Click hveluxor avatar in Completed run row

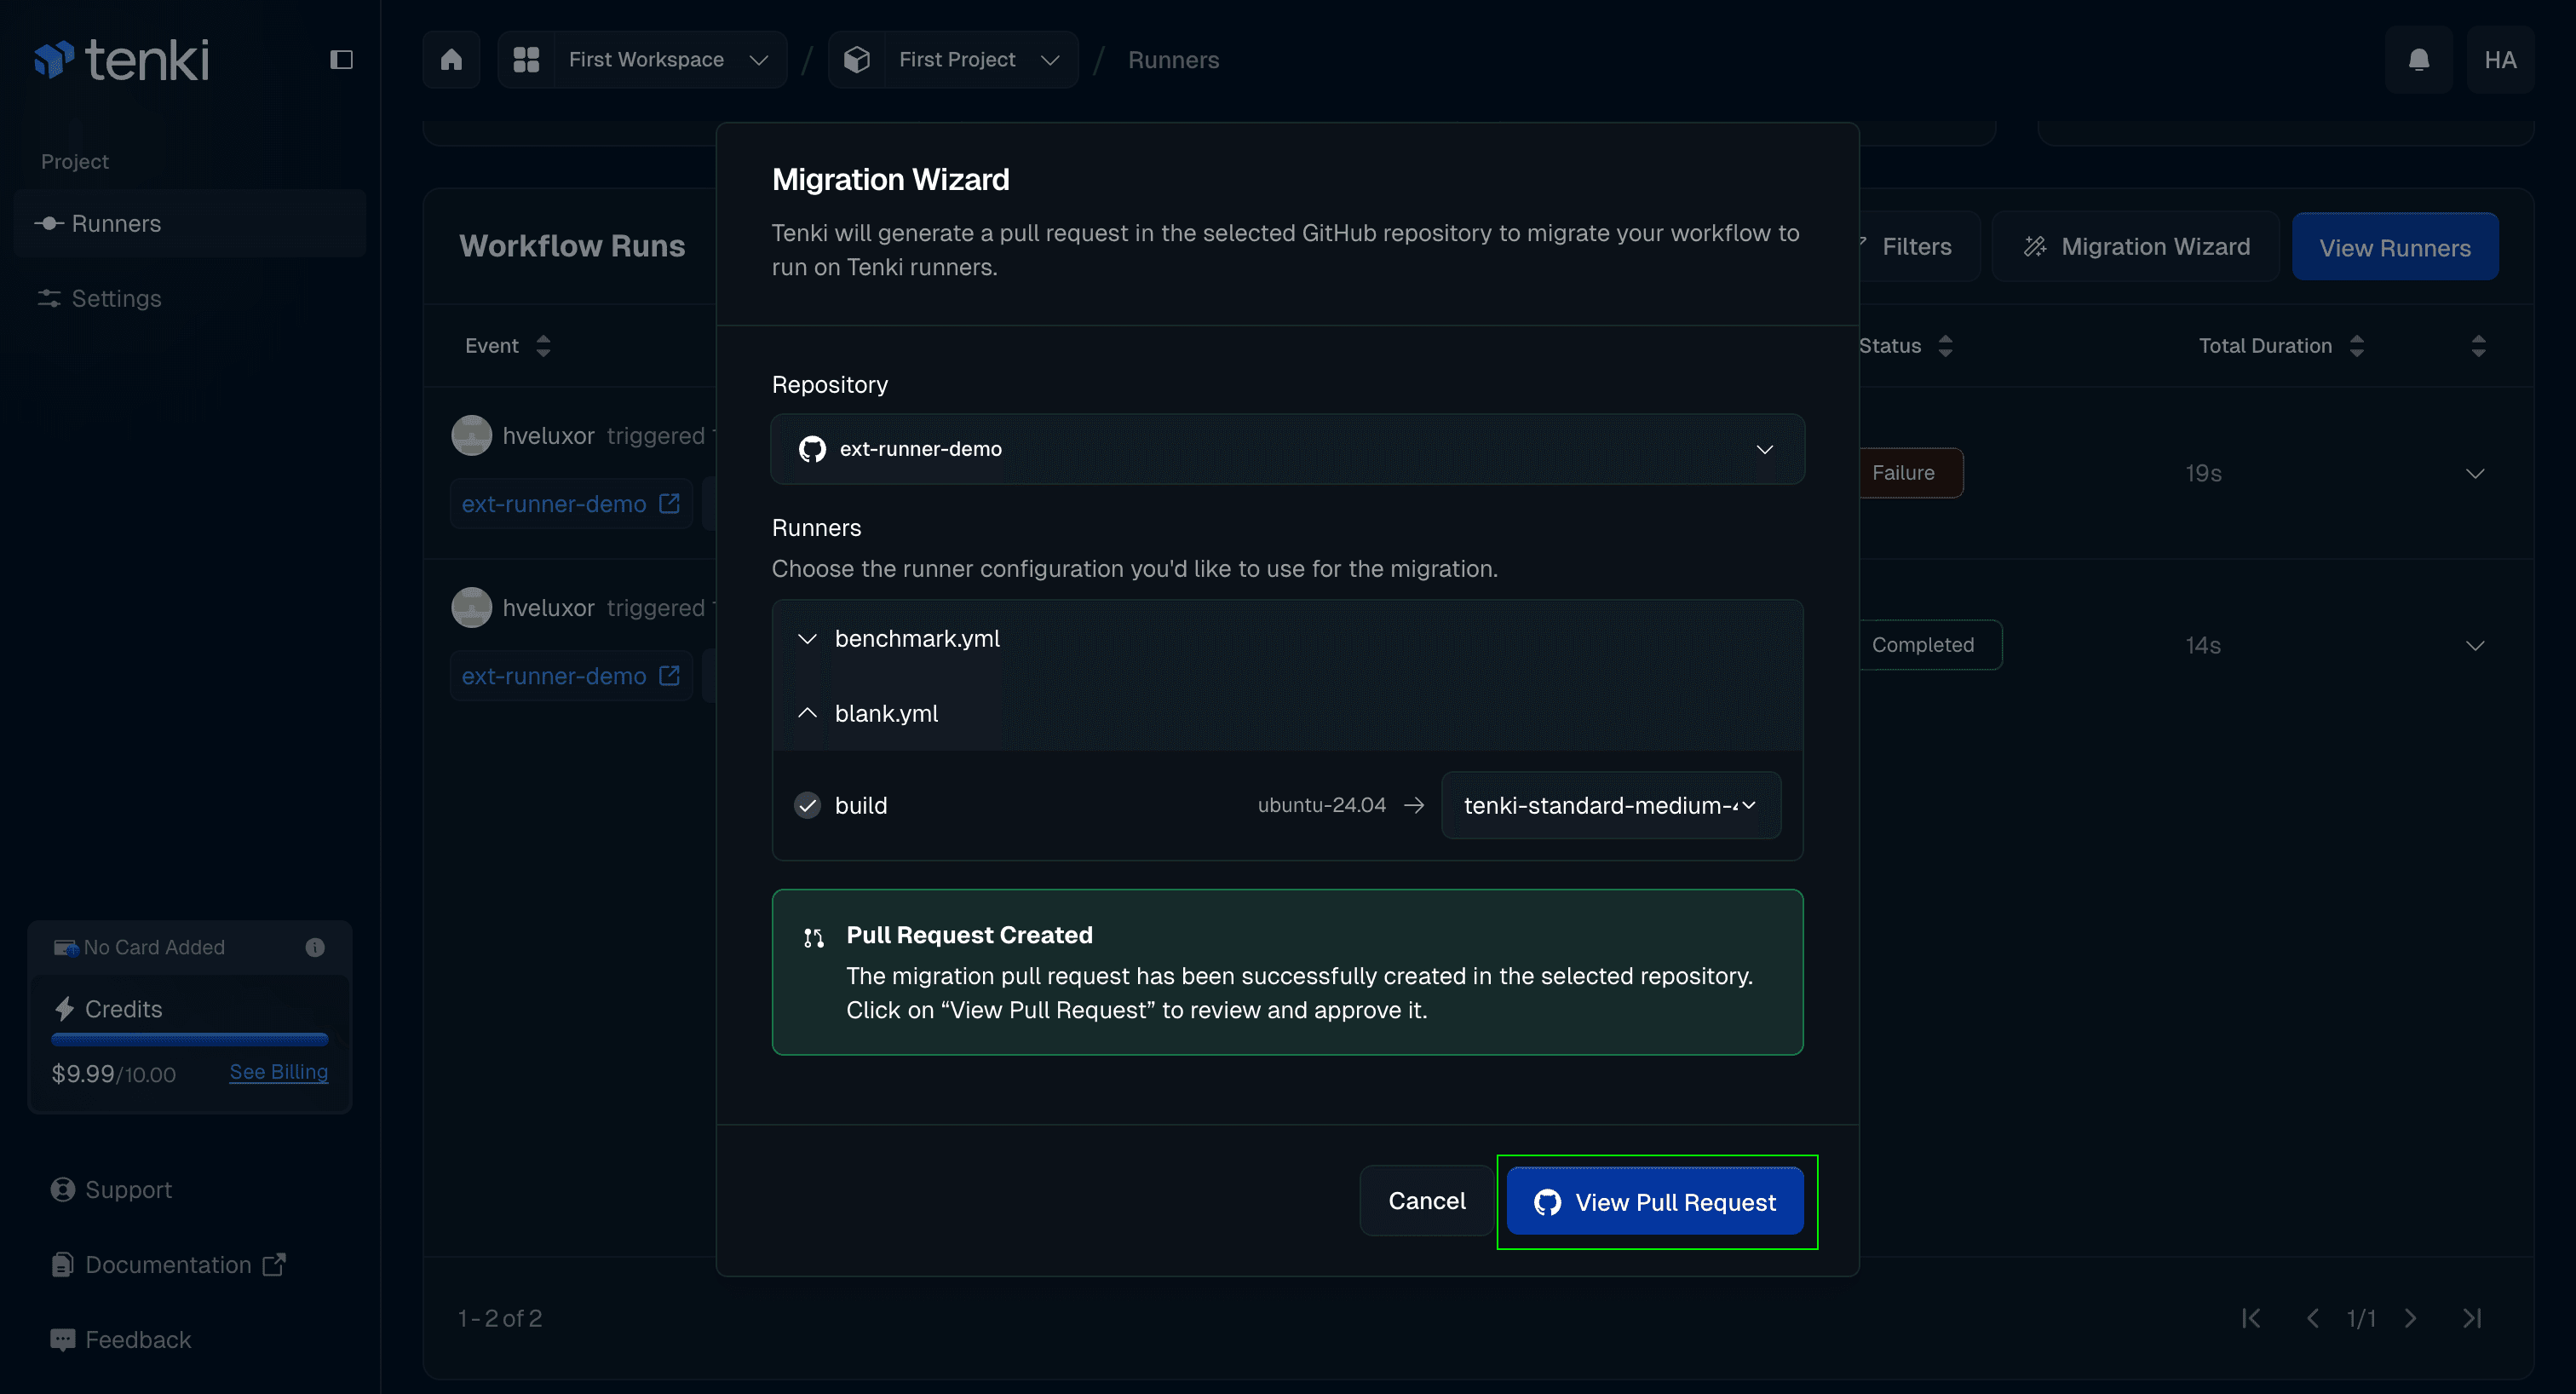[471, 607]
